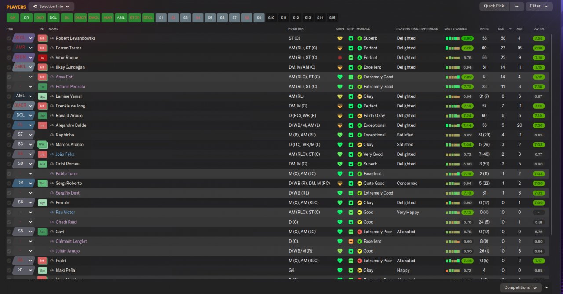The width and height of the screenshot is (563, 294).
Task: Click Pau Victor's Good morale icon
Action: pyautogui.click(x=360, y=213)
